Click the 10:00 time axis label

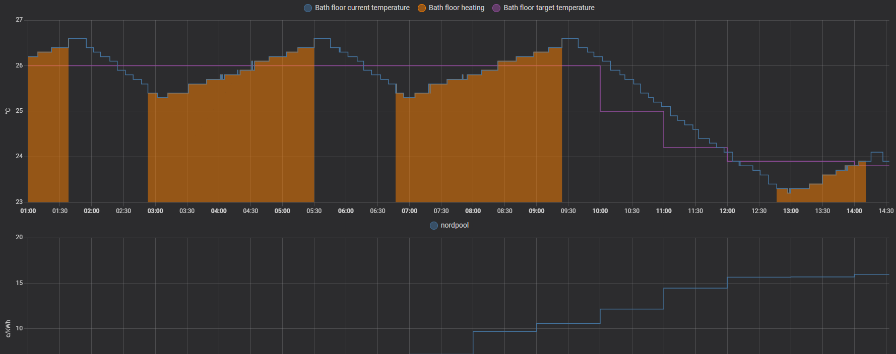[600, 211]
